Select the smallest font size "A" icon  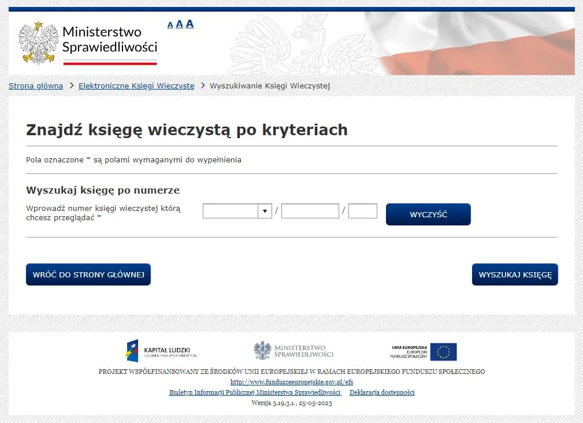170,25
